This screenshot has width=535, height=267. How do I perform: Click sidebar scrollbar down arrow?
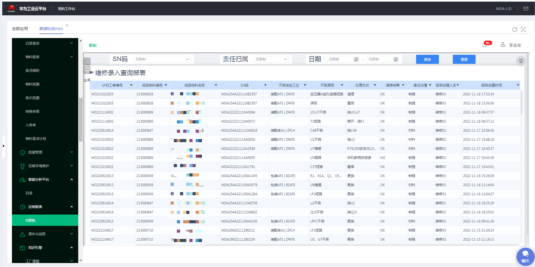coord(80,260)
